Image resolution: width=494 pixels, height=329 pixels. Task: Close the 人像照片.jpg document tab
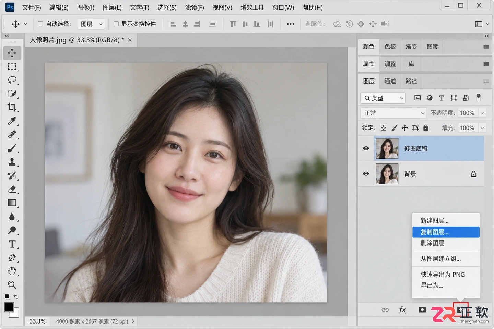coord(130,40)
